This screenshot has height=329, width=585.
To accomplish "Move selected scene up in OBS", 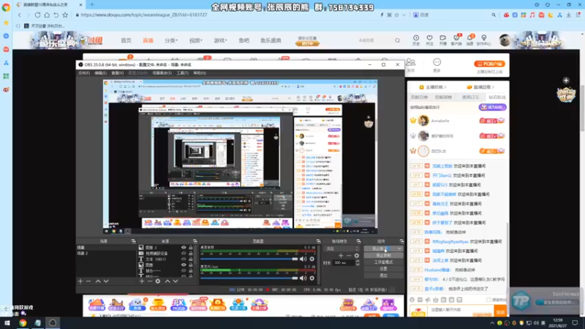I will [x=98, y=281].
